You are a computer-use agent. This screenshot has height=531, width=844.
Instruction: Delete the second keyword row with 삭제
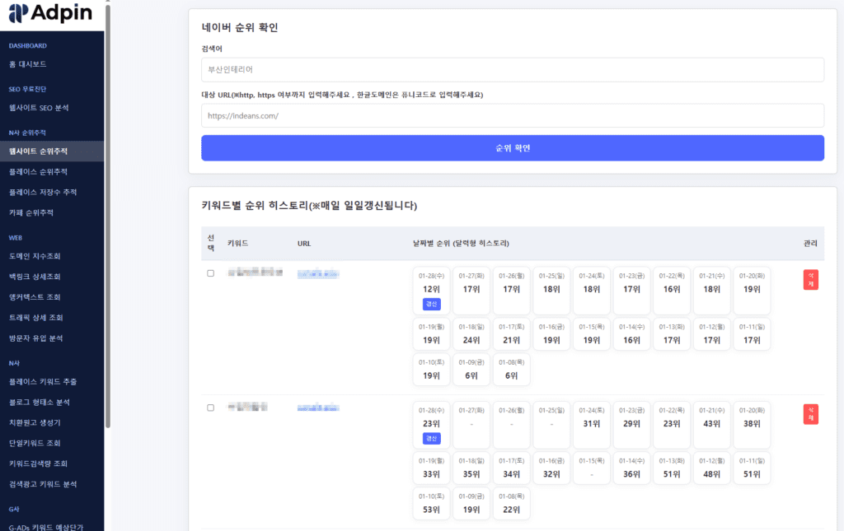coord(810,414)
